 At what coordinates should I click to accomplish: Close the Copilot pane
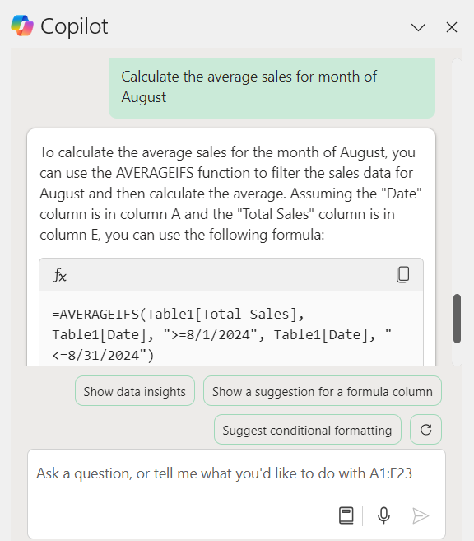tap(452, 27)
